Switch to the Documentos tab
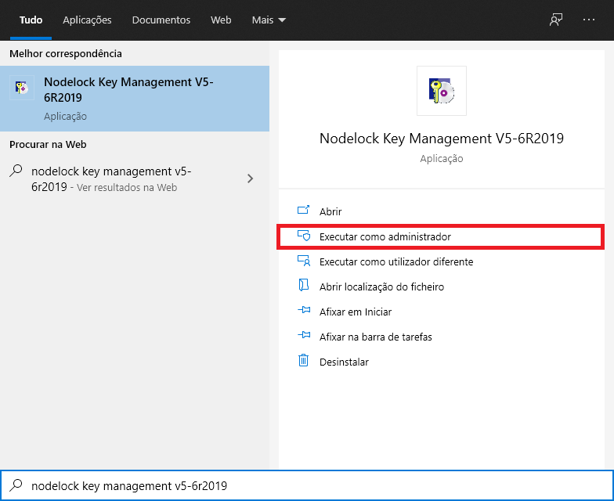 pos(161,20)
